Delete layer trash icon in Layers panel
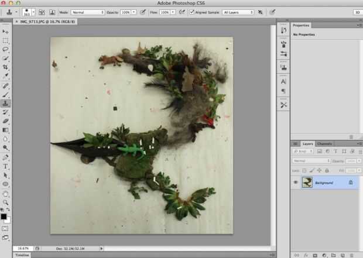363x258 pixels. click(352, 255)
